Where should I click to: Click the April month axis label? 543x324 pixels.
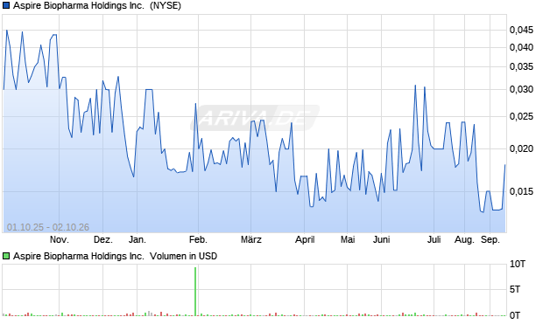[305, 239]
